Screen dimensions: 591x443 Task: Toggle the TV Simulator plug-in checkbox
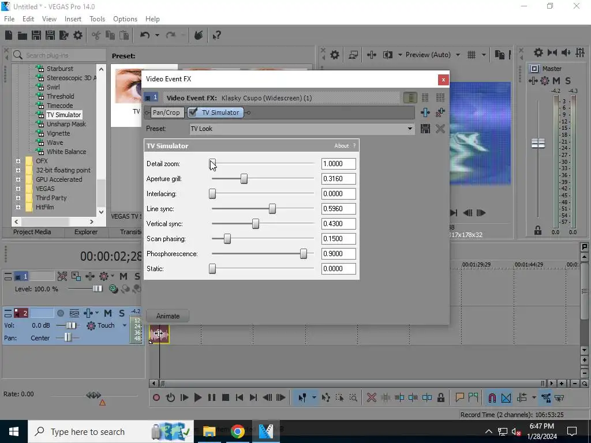tap(193, 112)
